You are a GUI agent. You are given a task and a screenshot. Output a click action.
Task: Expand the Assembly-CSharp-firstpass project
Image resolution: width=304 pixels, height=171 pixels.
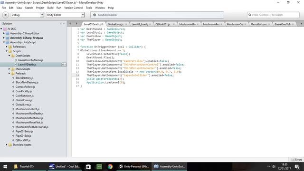(4, 38)
